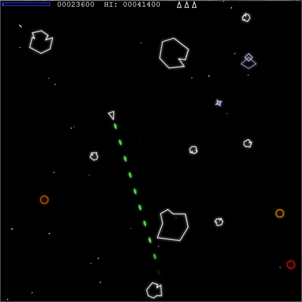Screen dimensions: 302x302
Task: Click the purple diamond-shaped alien saucer
Action: [248, 61]
